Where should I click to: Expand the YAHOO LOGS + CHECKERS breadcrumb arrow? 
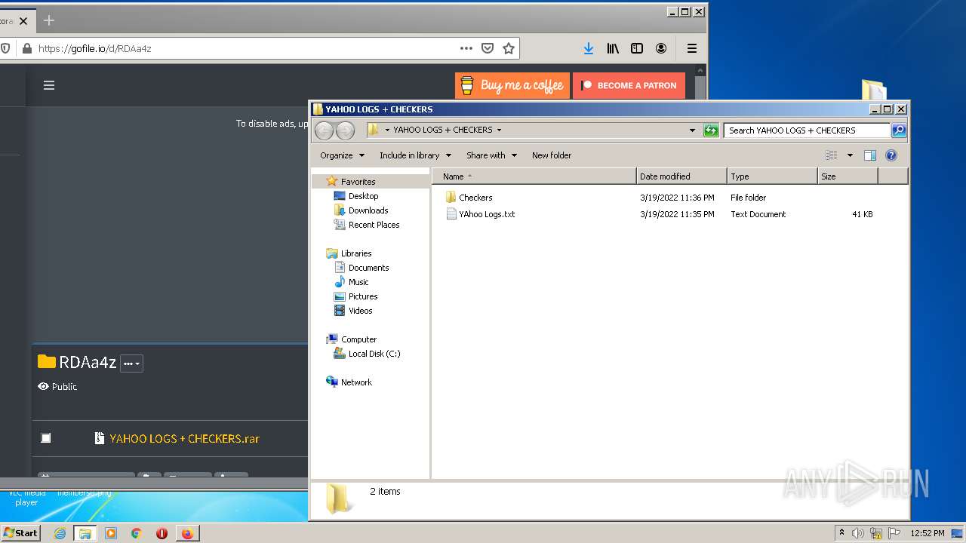tap(499, 130)
